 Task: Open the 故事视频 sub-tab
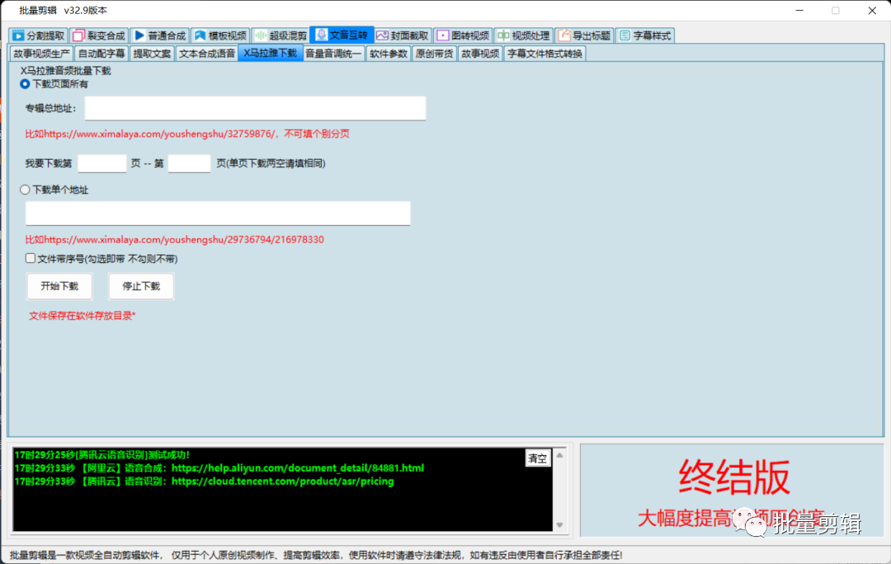(x=480, y=54)
